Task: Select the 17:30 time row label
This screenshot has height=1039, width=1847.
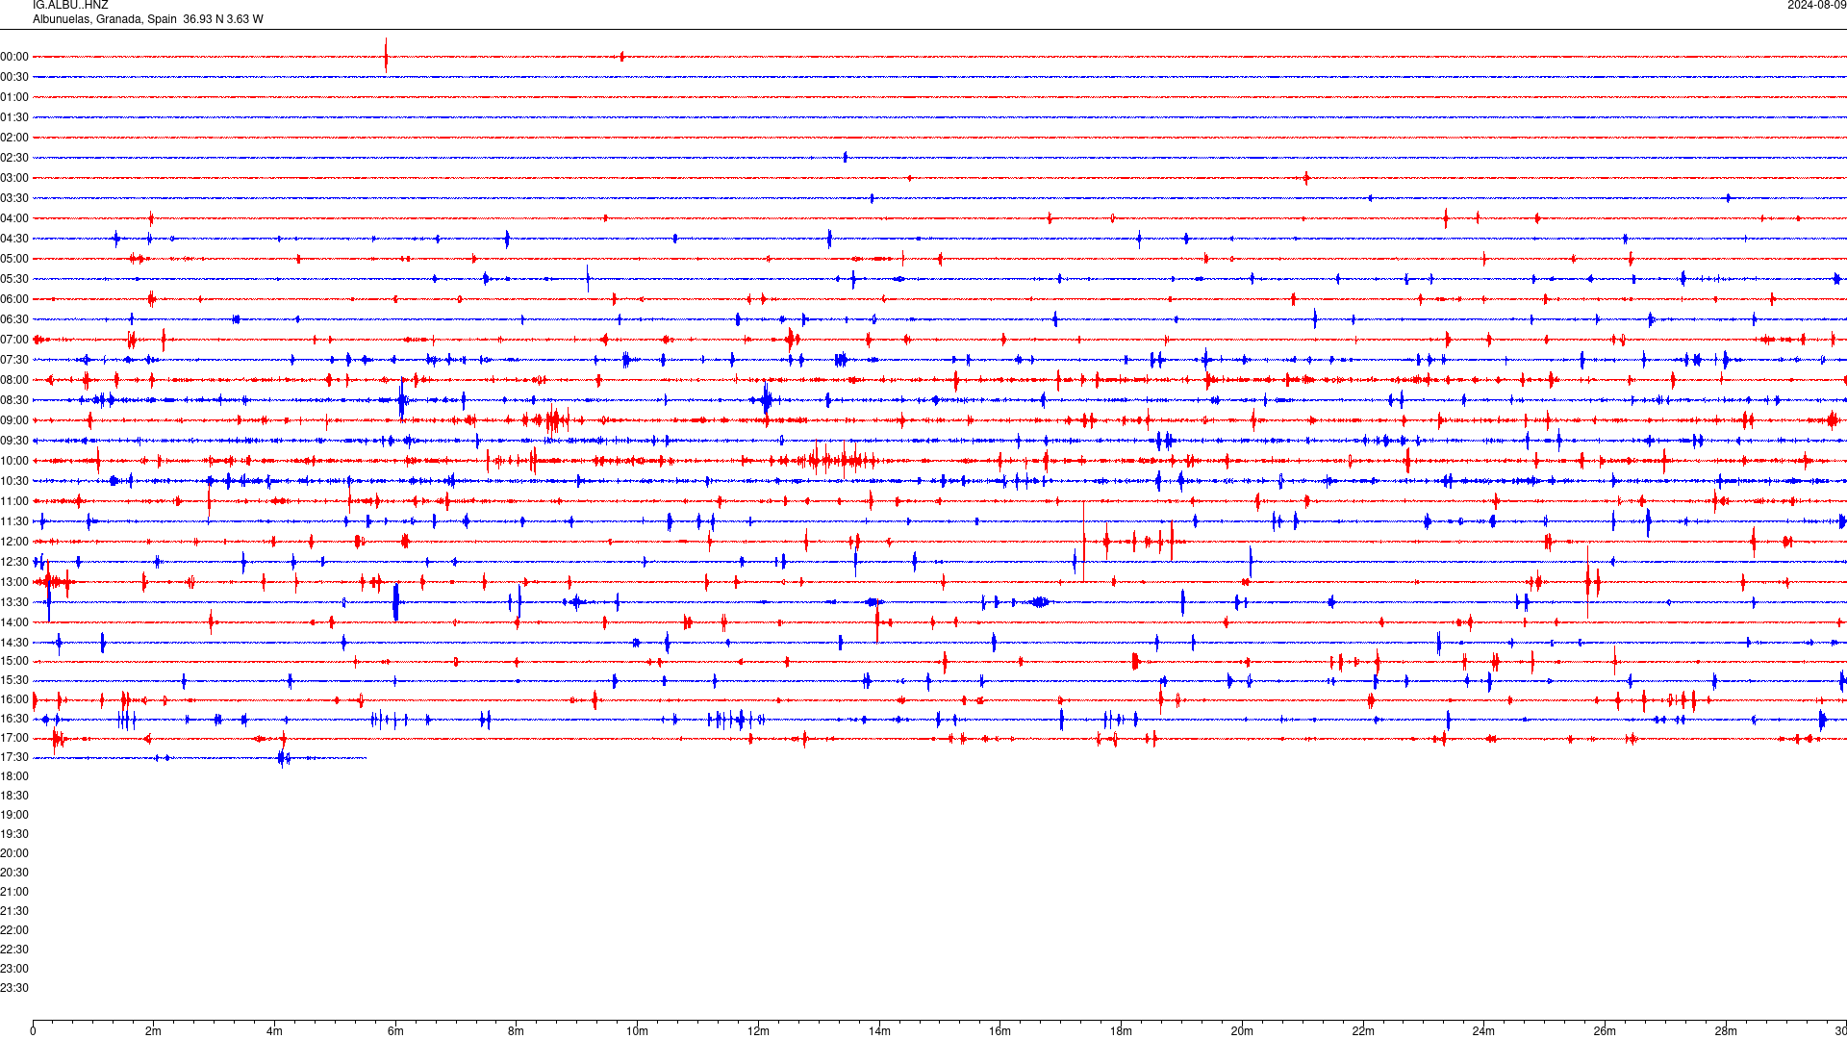Action: [x=14, y=757]
